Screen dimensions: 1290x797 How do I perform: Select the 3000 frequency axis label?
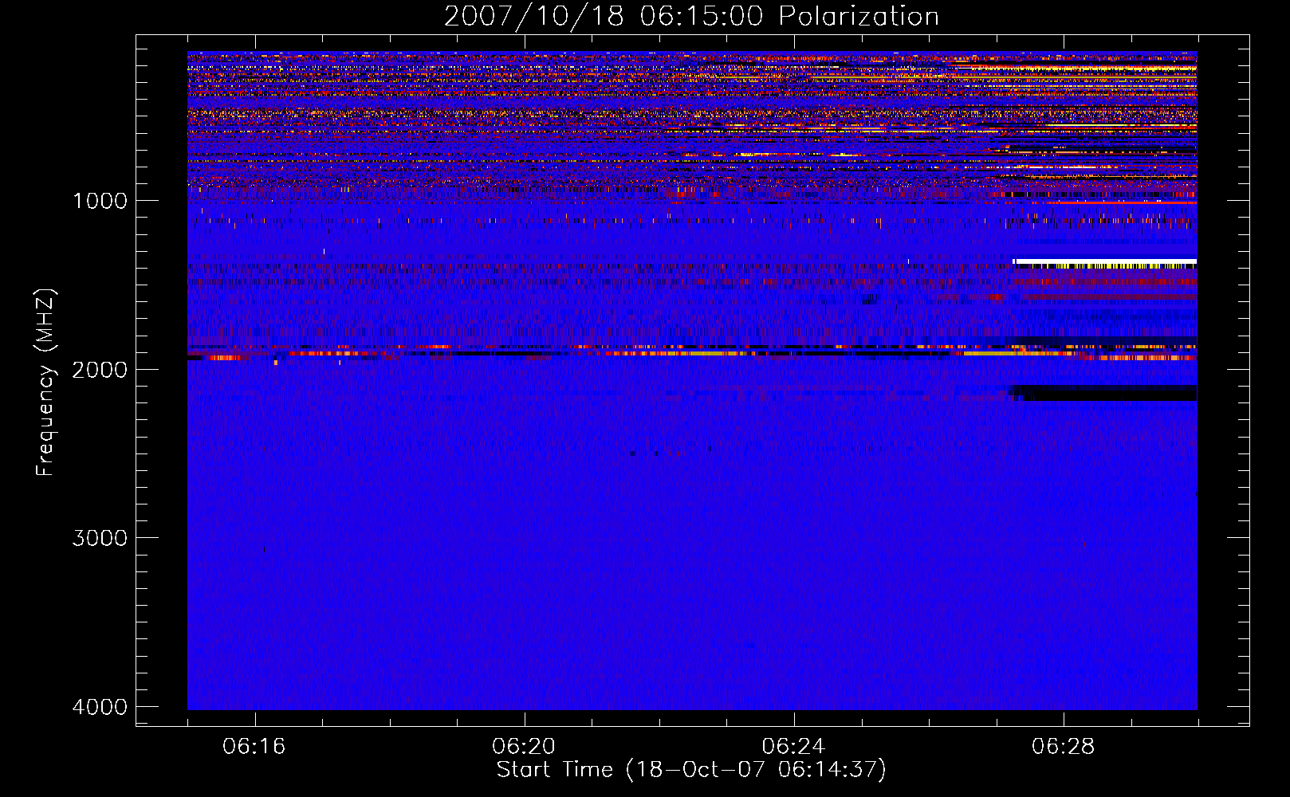(100, 538)
